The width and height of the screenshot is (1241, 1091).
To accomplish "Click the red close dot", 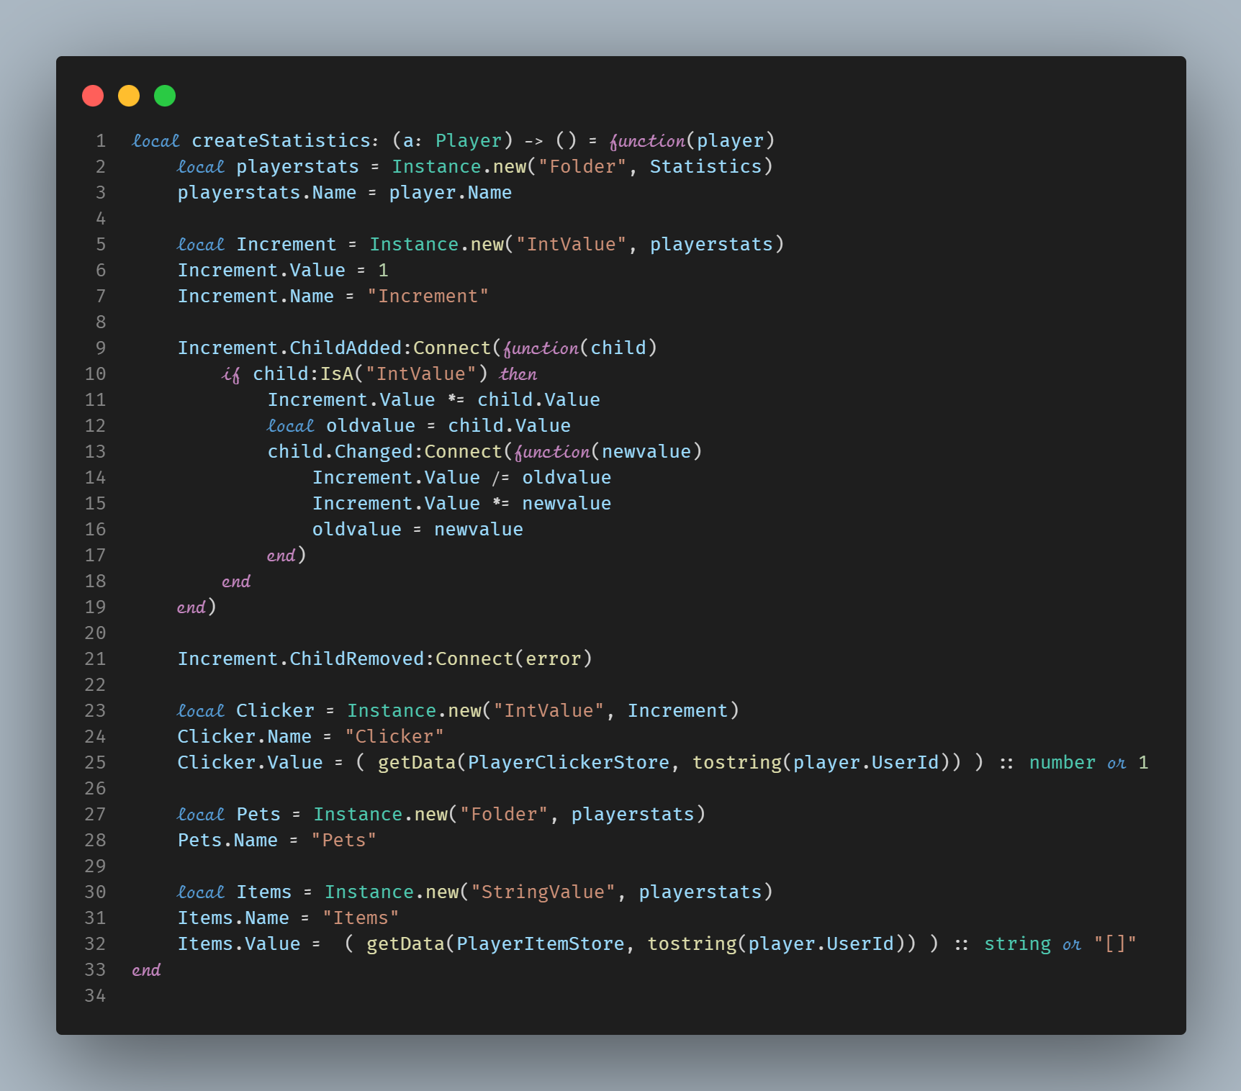I will tap(93, 96).
